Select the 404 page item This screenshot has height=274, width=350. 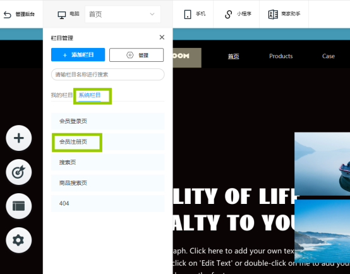[x=108, y=203]
